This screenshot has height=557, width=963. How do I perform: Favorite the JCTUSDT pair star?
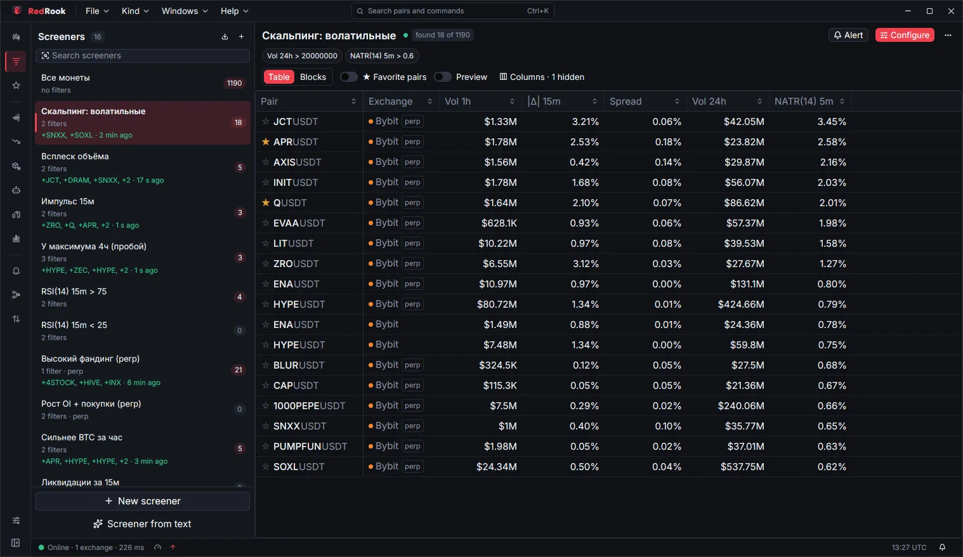click(266, 122)
